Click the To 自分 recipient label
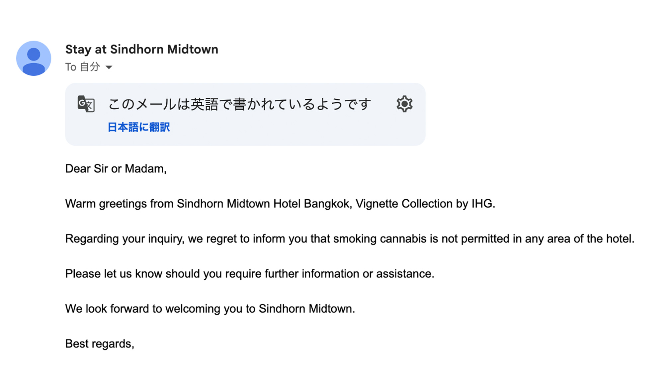Viewport: 664px width, 388px height. [83, 67]
